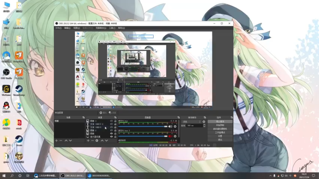Pop out the 混音器 dock panel
Viewport: 319px width, 179px height.
pyautogui.click(x=179, y=117)
